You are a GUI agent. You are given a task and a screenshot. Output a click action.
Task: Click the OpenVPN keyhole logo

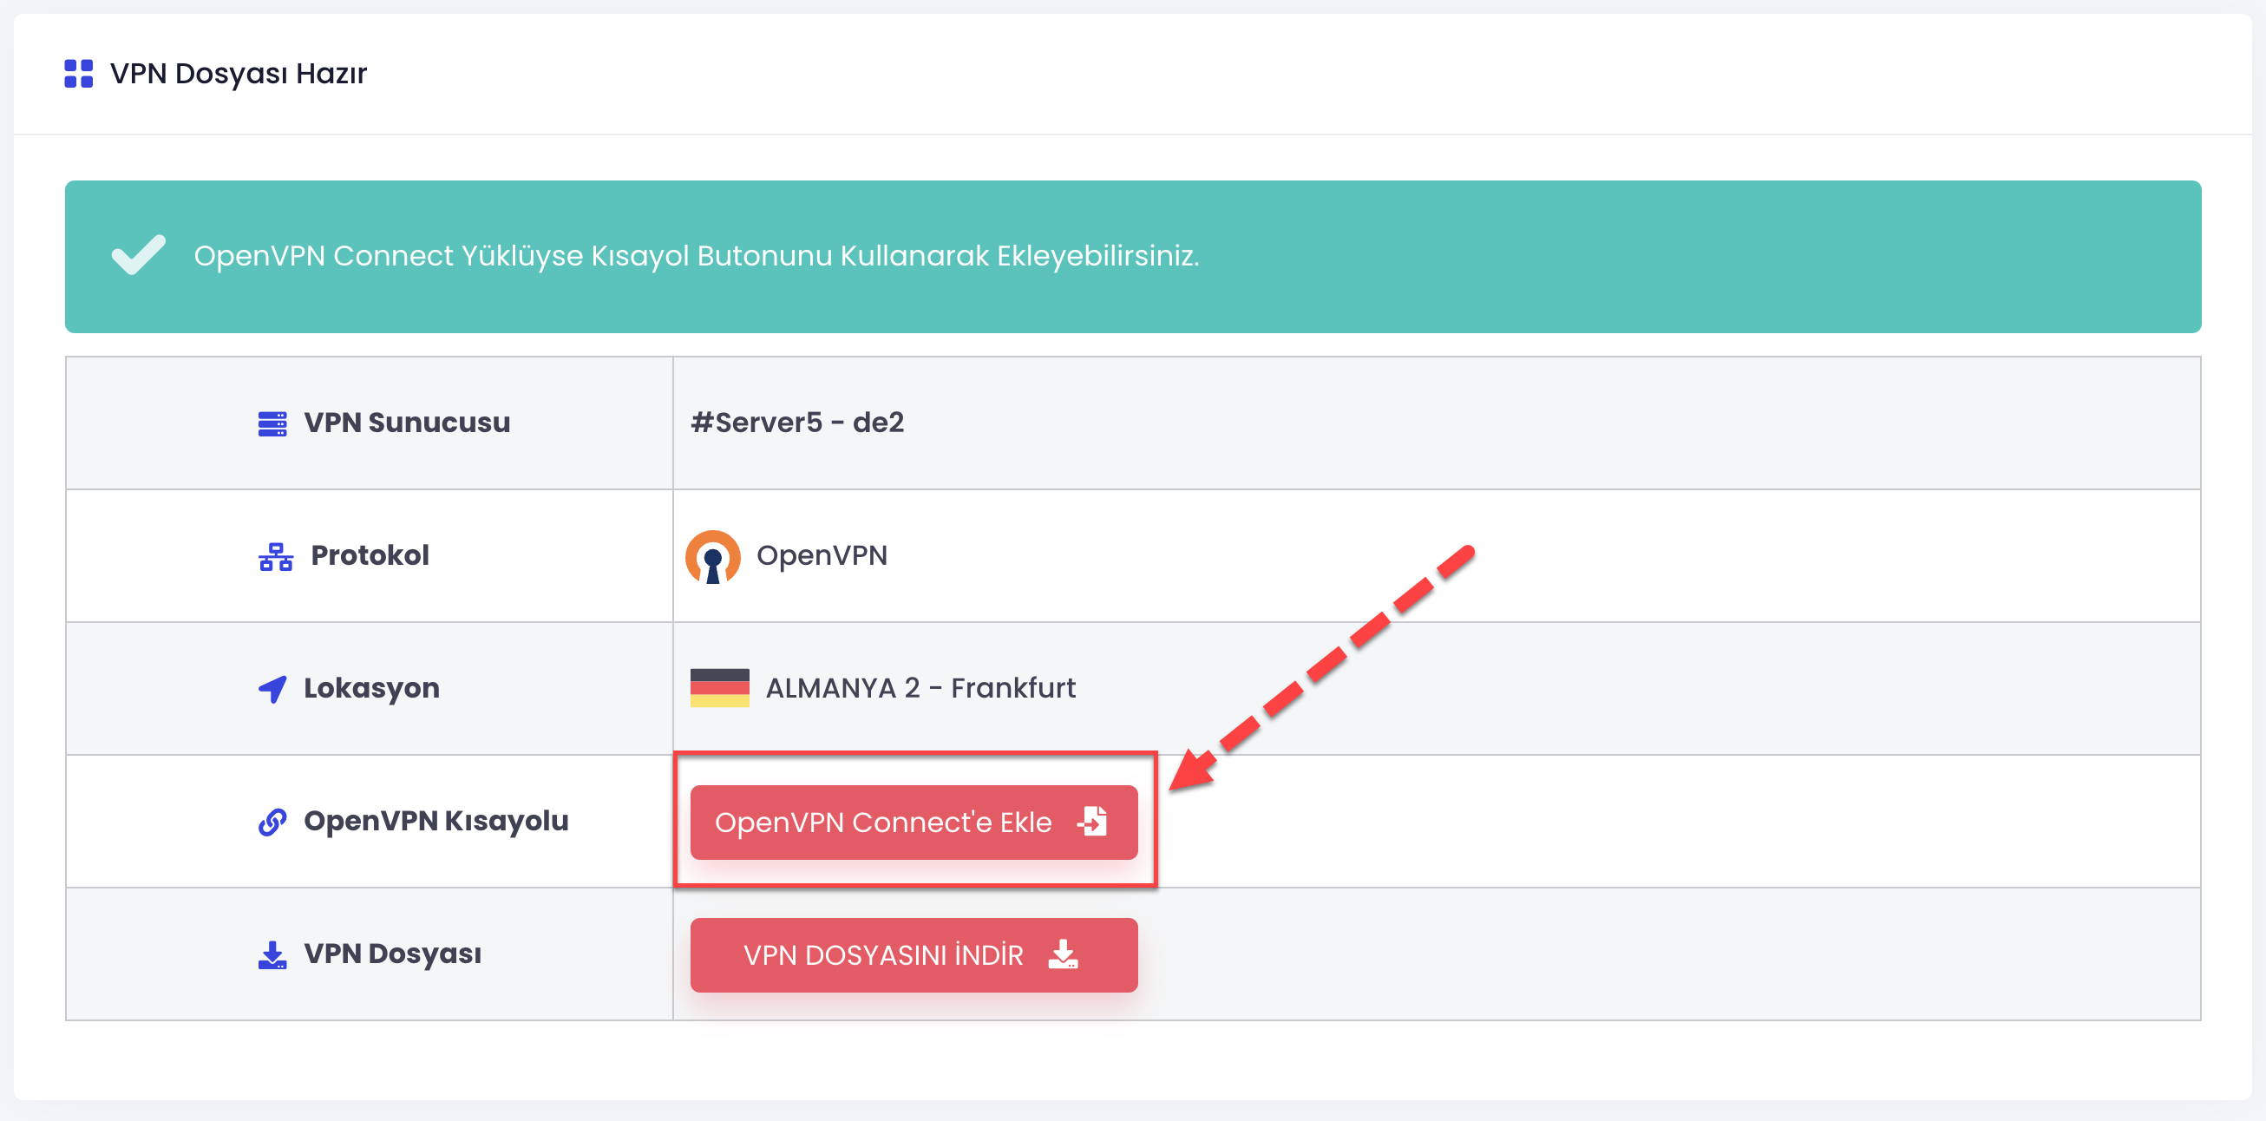[x=712, y=556]
